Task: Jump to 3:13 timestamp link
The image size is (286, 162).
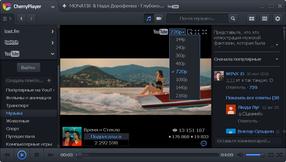Action: point(230,80)
